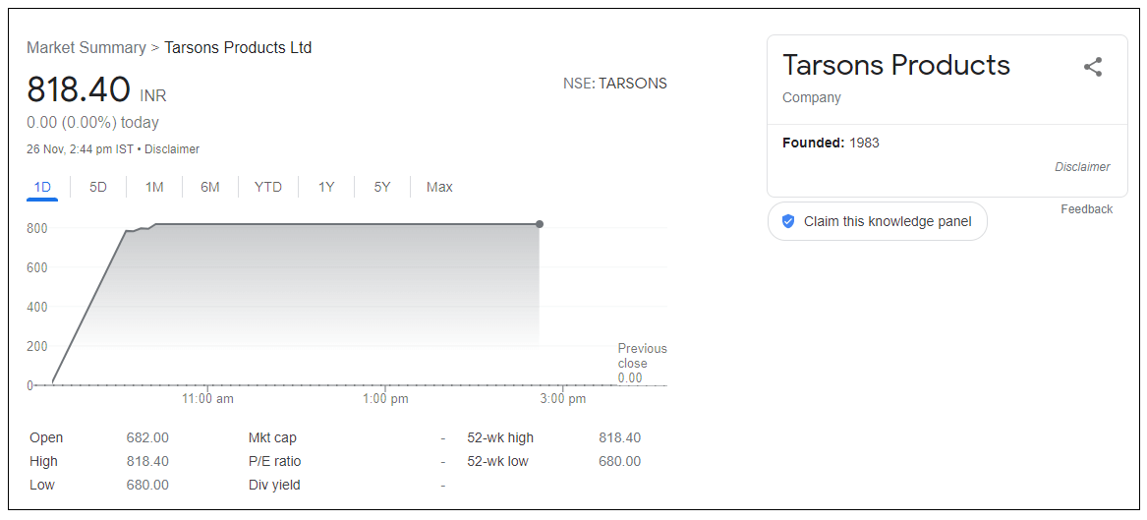Click the blue verified shield icon
This screenshot has height=520, width=1147.
point(787,221)
